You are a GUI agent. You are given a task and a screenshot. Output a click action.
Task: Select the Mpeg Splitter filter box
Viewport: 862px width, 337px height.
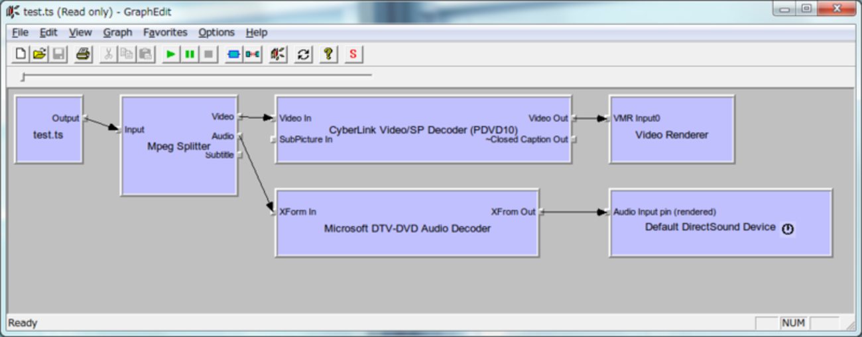(x=179, y=146)
